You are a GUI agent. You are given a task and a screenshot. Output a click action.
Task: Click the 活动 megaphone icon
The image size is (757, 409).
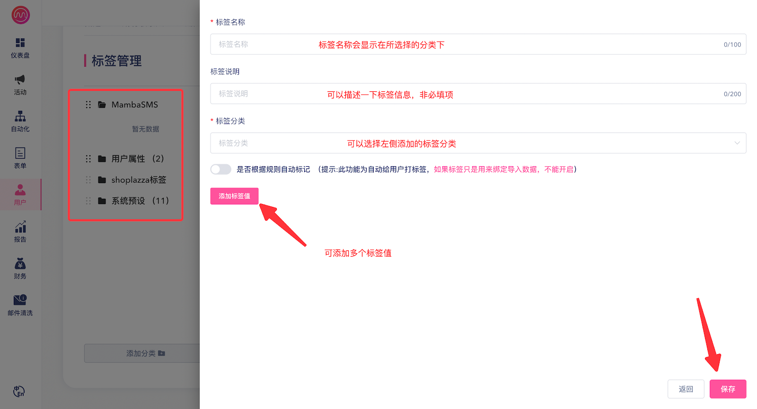(x=20, y=80)
